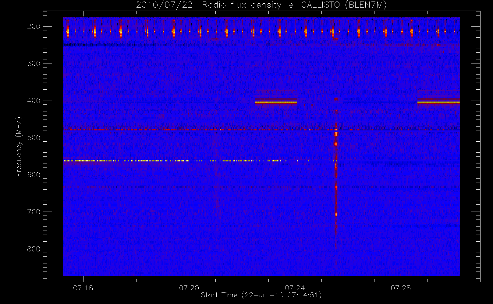493x304 pixels.
Task: Click the yellow dashed line near 560 MHz
Action: 200,161
